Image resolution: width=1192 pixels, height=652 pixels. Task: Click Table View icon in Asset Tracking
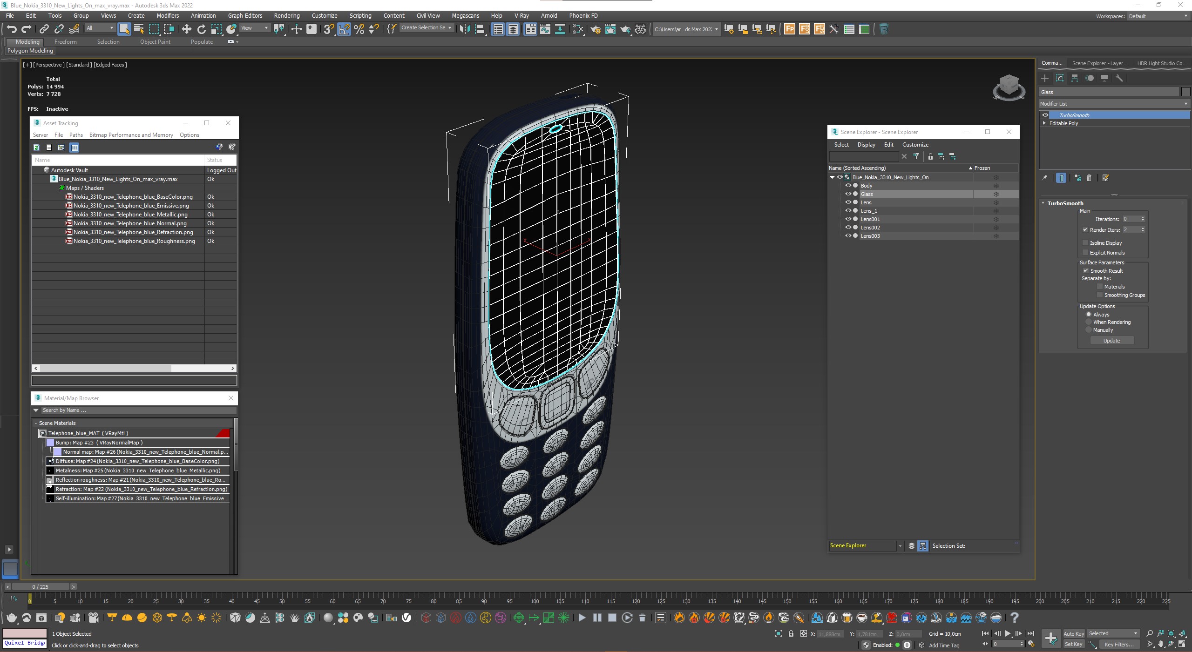click(x=74, y=148)
